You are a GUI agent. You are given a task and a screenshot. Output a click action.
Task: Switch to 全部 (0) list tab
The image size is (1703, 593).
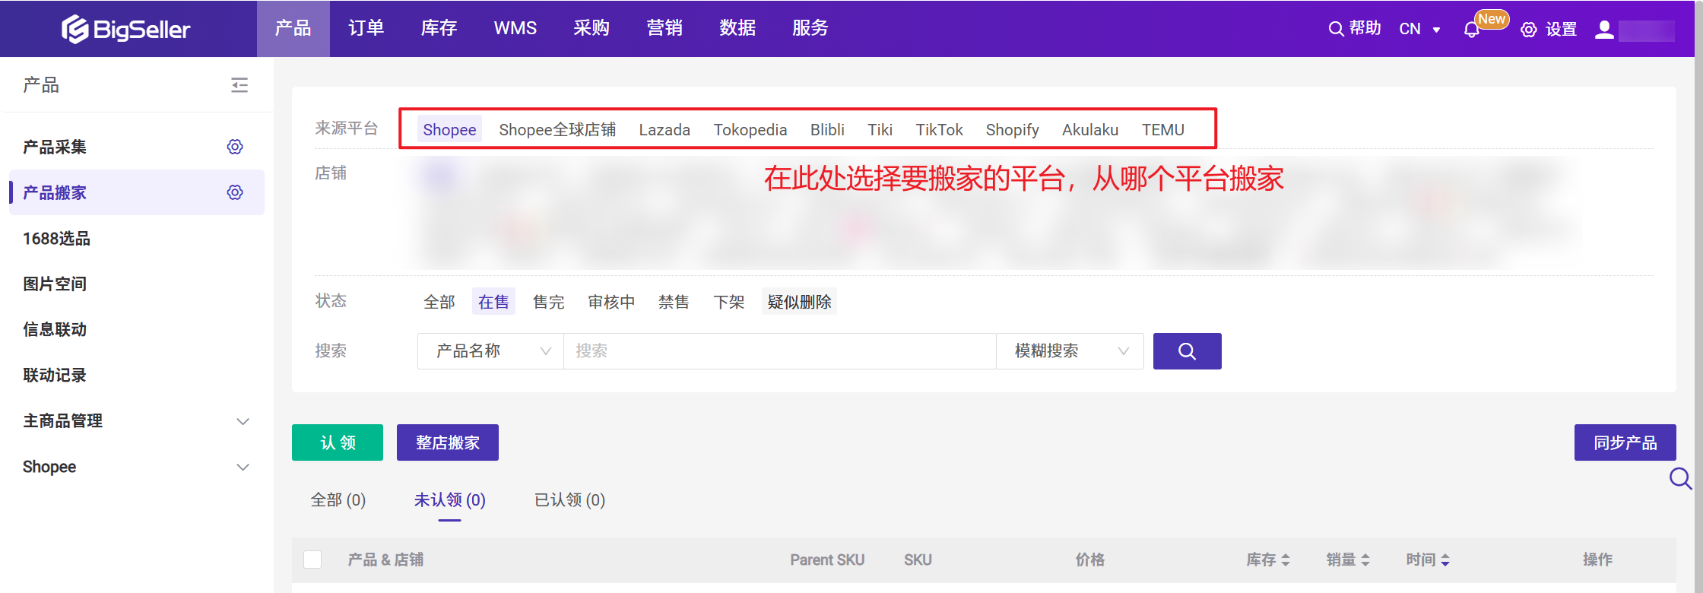[338, 499]
